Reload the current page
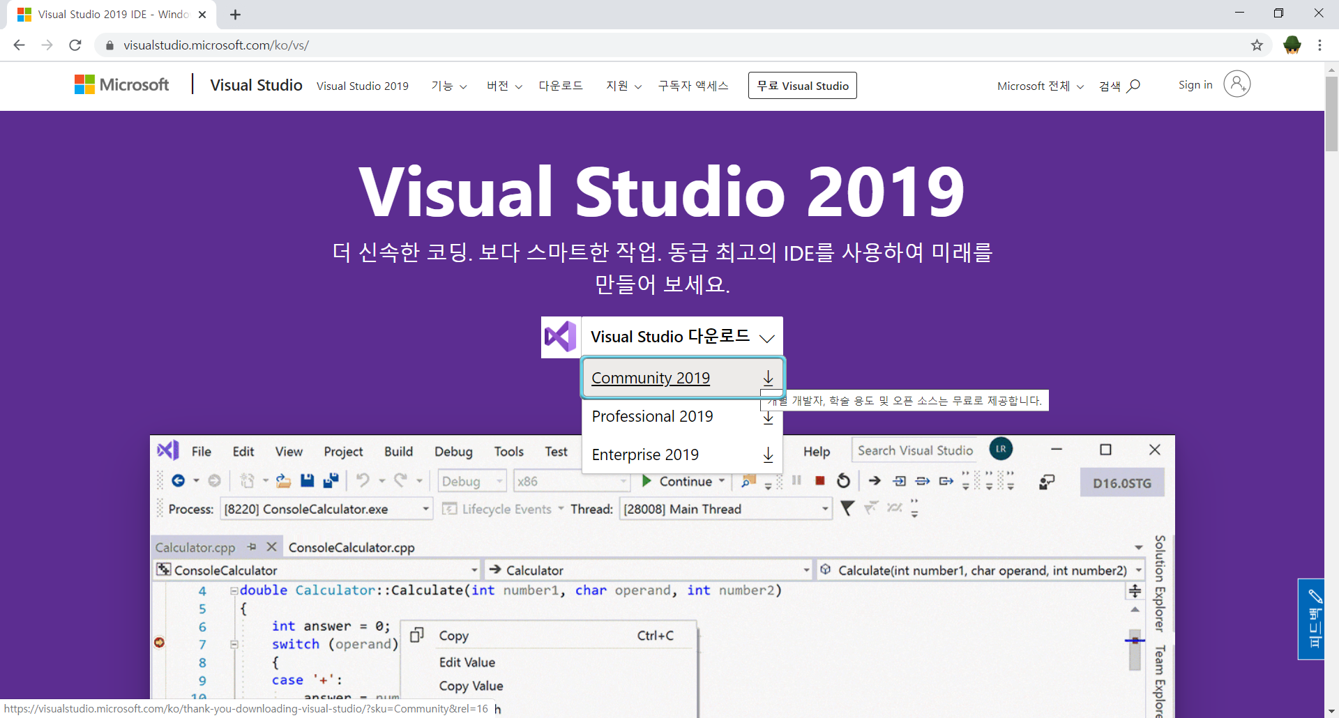The image size is (1339, 718). (75, 45)
